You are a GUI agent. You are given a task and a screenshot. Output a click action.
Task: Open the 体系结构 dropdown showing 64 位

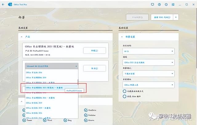pos(148,51)
